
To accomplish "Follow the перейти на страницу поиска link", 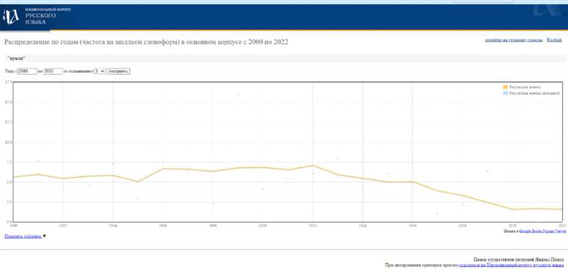I will point(513,40).
